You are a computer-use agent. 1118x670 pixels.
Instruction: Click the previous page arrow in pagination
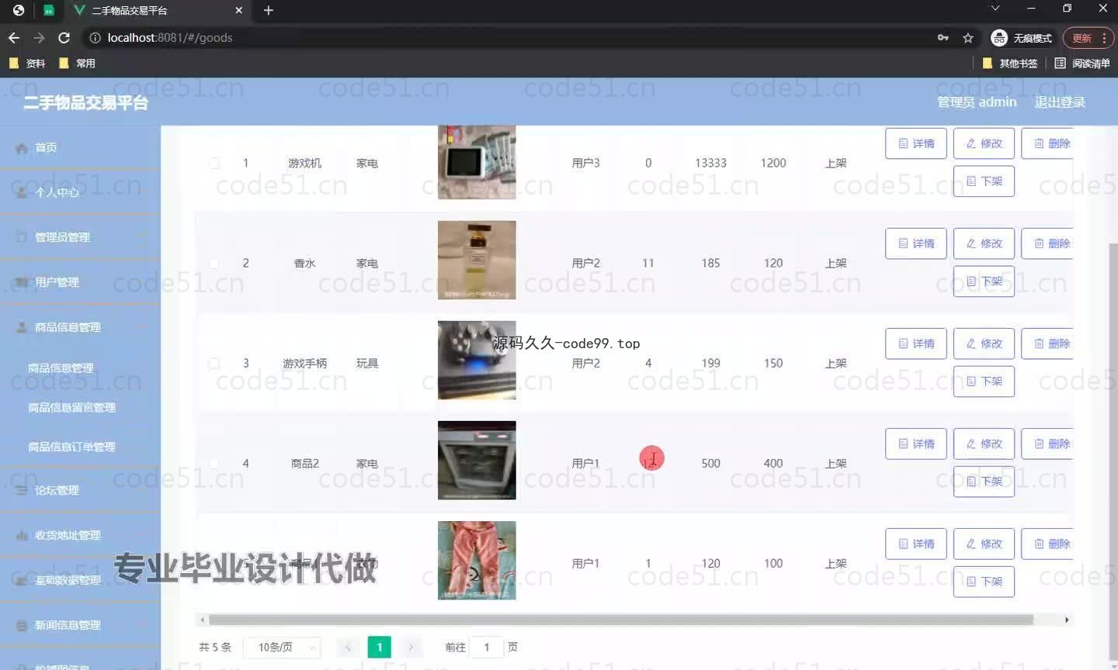348,647
